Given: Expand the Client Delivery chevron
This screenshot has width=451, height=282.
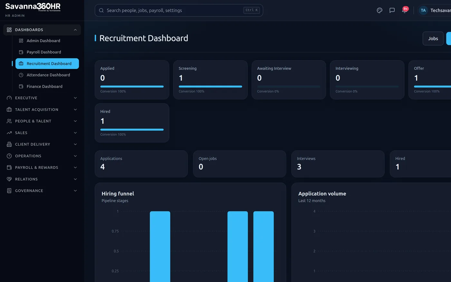Looking at the screenshot, I should click(75, 144).
